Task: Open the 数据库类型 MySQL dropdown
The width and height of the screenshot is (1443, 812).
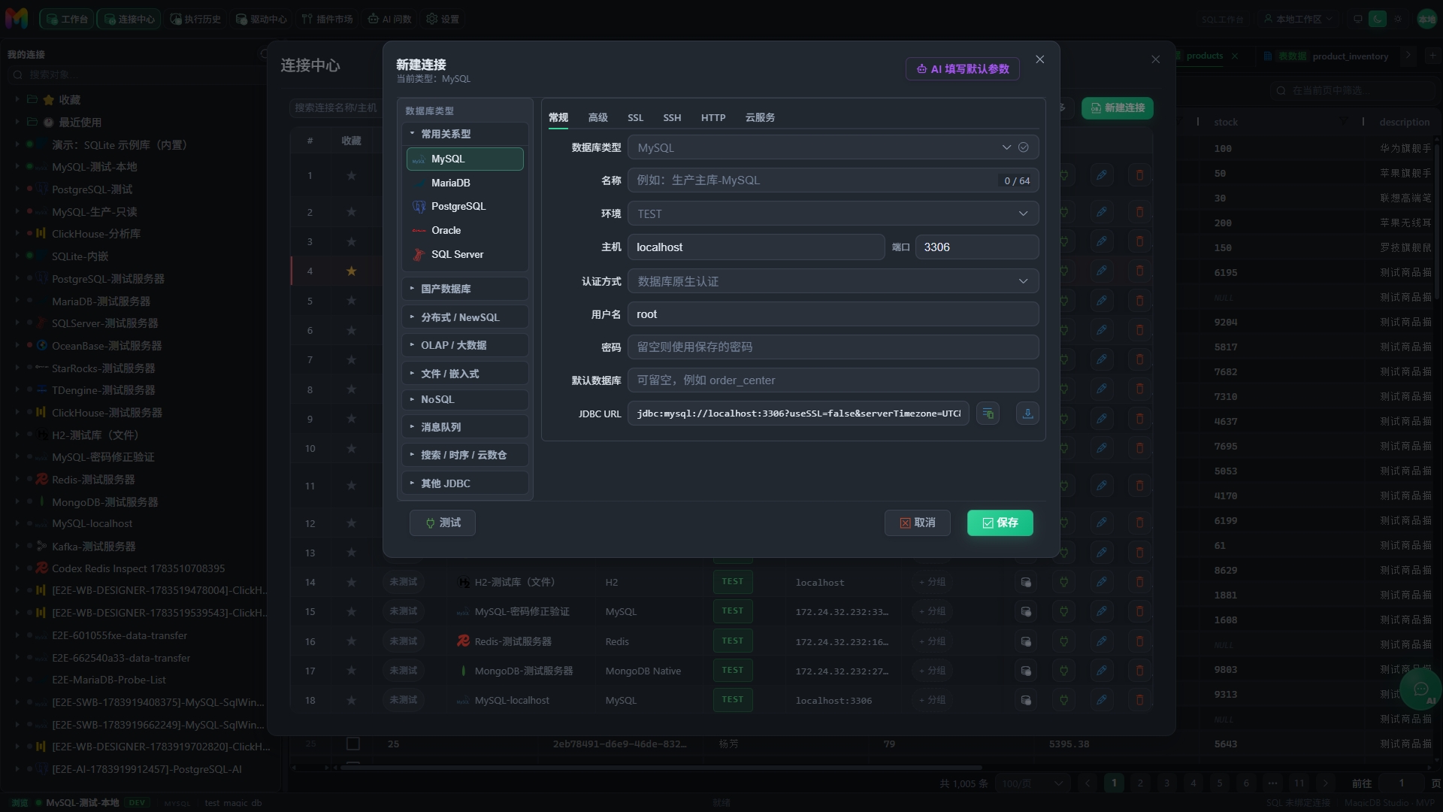Action: pyautogui.click(x=833, y=147)
